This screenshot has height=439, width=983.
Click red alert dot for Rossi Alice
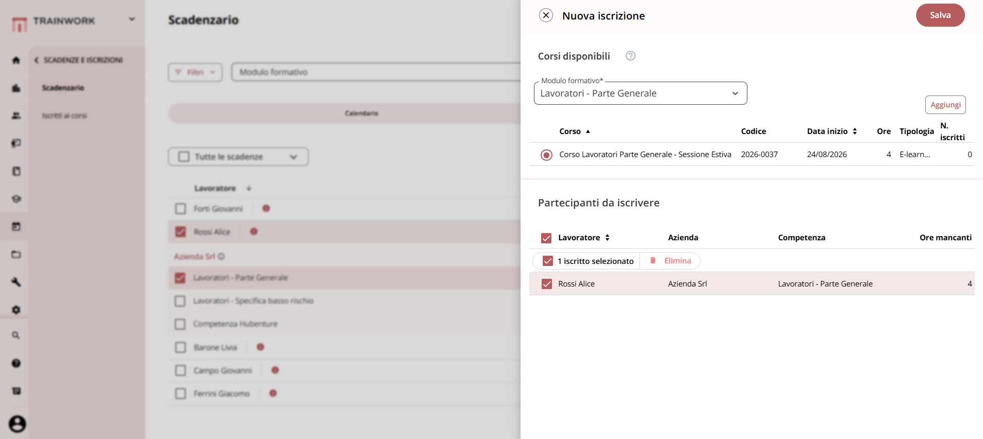point(254,232)
